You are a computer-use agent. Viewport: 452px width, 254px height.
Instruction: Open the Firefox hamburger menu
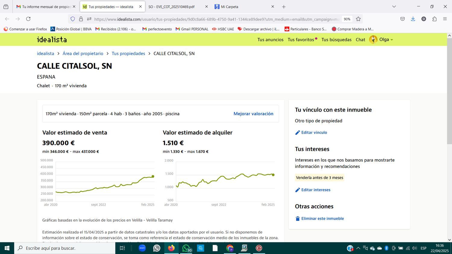tap(445, 19)
